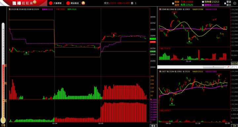This screenshot has width=238, height=127.
Task: Click the 大盤燈號 button
Action: tap(59, 3)
